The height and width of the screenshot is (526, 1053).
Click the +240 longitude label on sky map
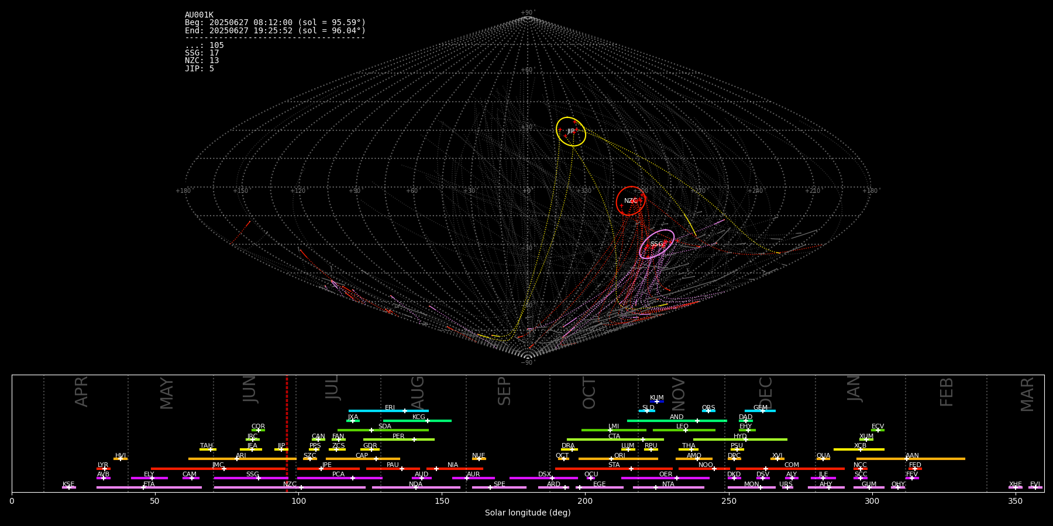pyautogui.click(x=755, y=191)
